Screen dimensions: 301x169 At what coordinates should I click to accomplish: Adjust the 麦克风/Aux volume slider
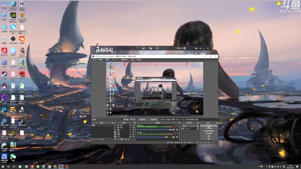154,130
